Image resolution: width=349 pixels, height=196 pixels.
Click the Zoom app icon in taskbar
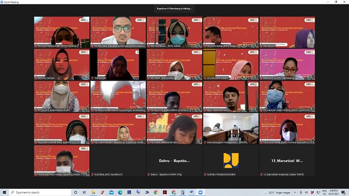[200, 192]
